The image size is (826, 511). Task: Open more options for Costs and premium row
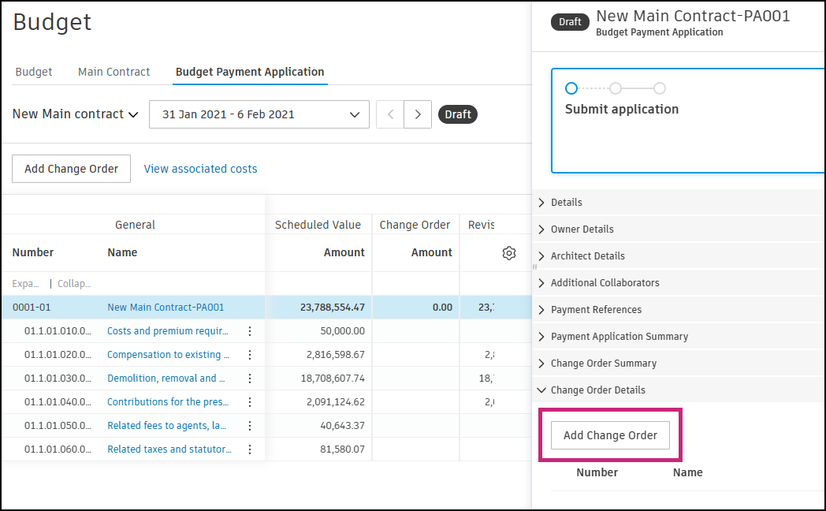pyautogui.click(x=250, y=331)
